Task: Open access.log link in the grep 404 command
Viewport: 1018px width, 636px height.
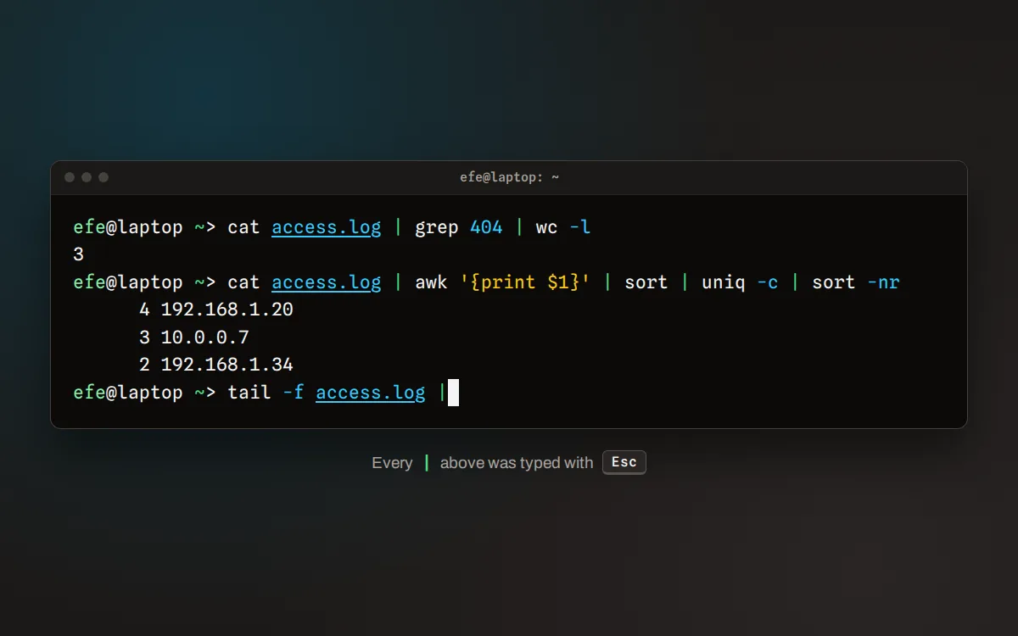Action: point(327,227)
